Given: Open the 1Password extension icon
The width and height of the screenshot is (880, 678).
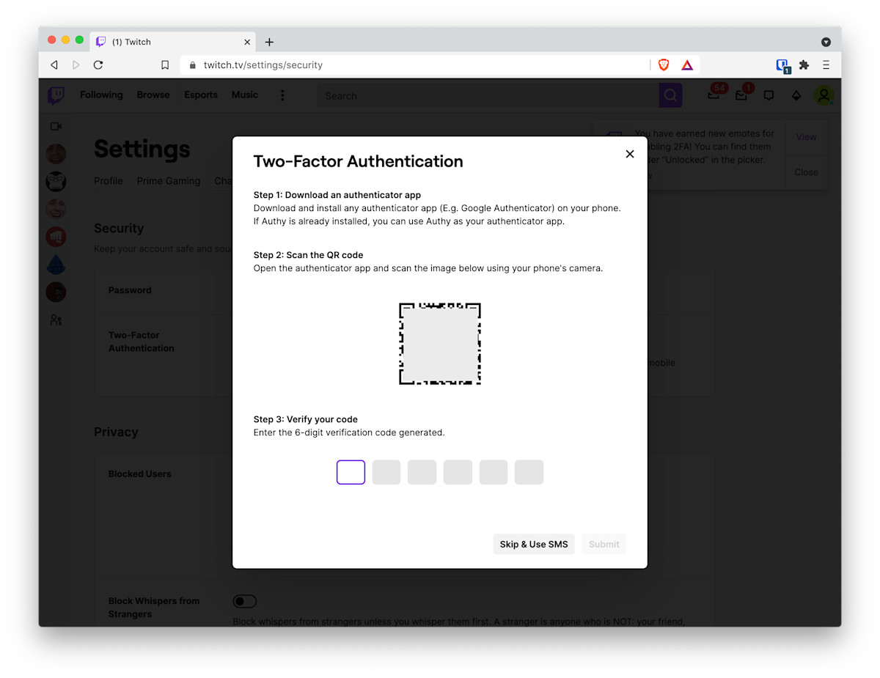Looking at the screenshot, I should pyautogui.click(x=782, y=65).
